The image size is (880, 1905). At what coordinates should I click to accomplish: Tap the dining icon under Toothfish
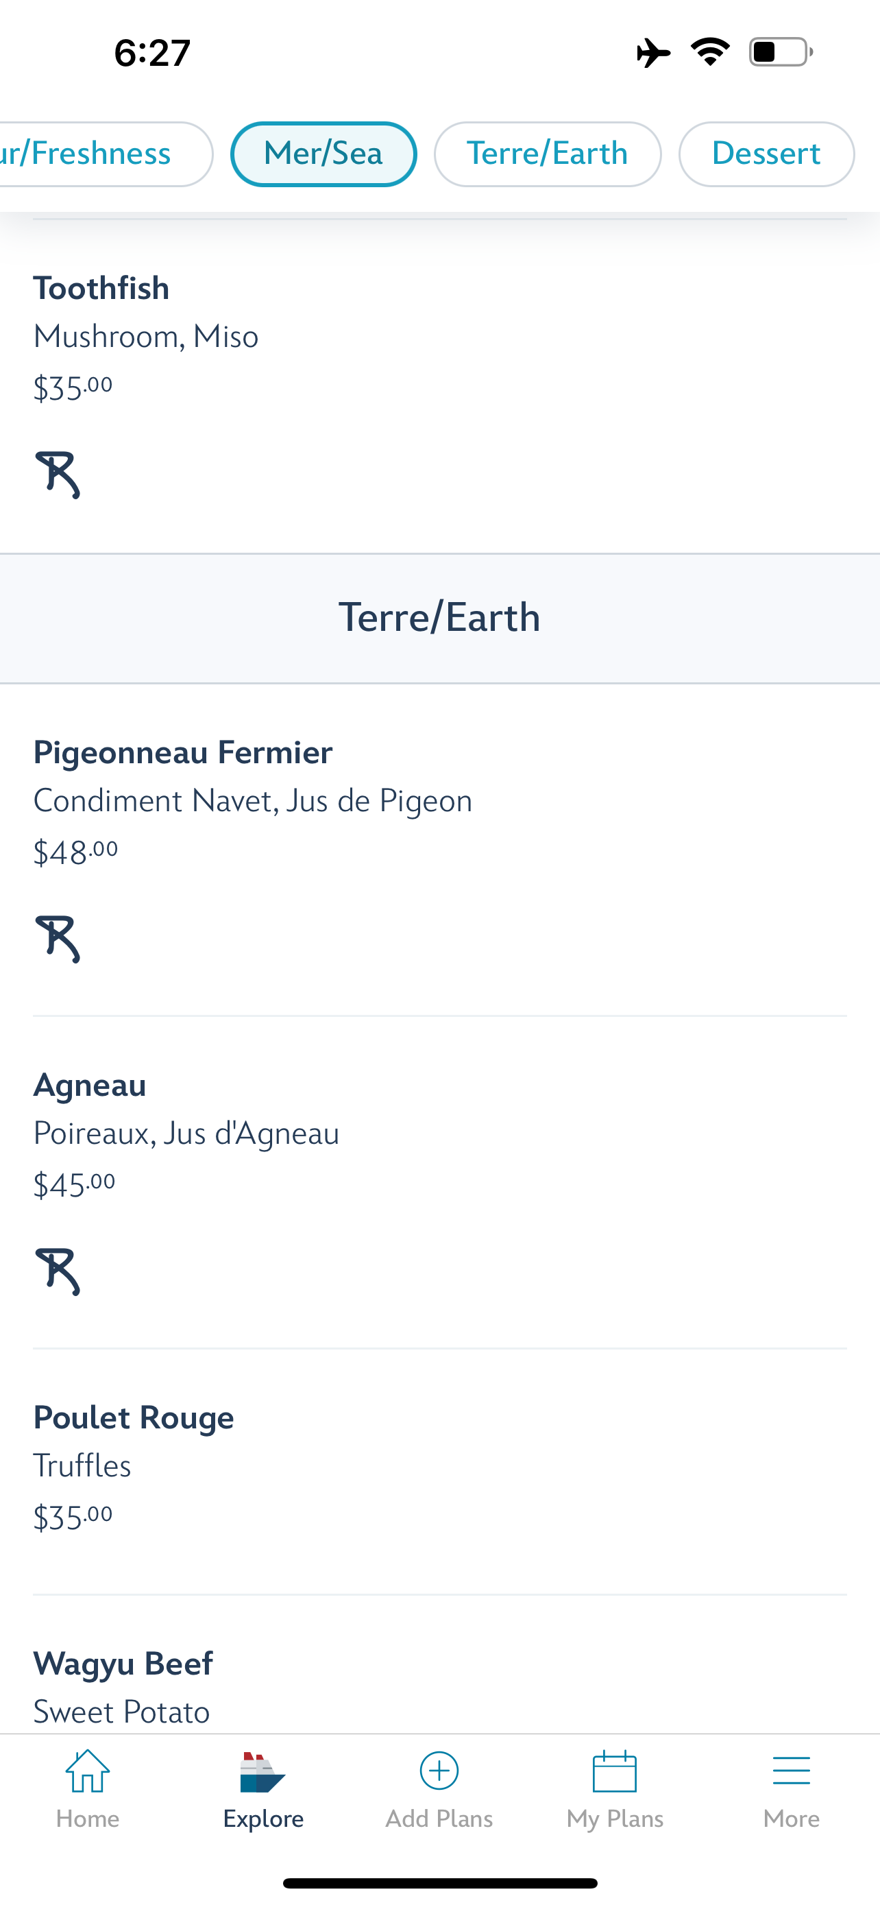(x=58, y=474)
